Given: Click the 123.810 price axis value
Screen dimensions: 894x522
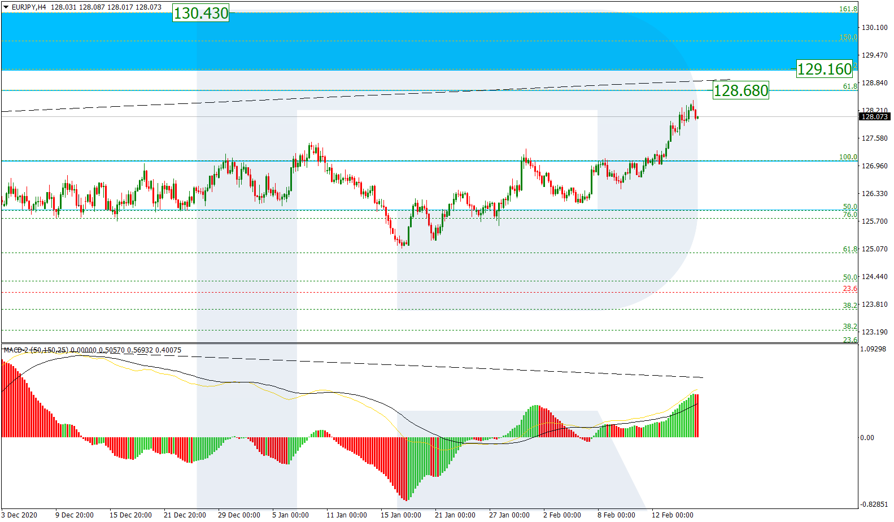Looking at the screenshot, I should point(875,304).
